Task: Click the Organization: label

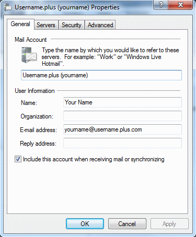Action: click(x=37, y=116)
